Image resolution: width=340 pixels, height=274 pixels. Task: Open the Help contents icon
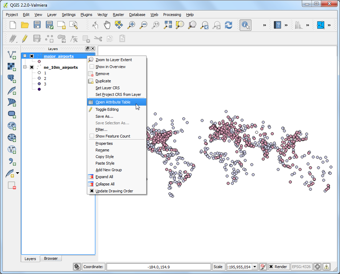pos(277,25)
